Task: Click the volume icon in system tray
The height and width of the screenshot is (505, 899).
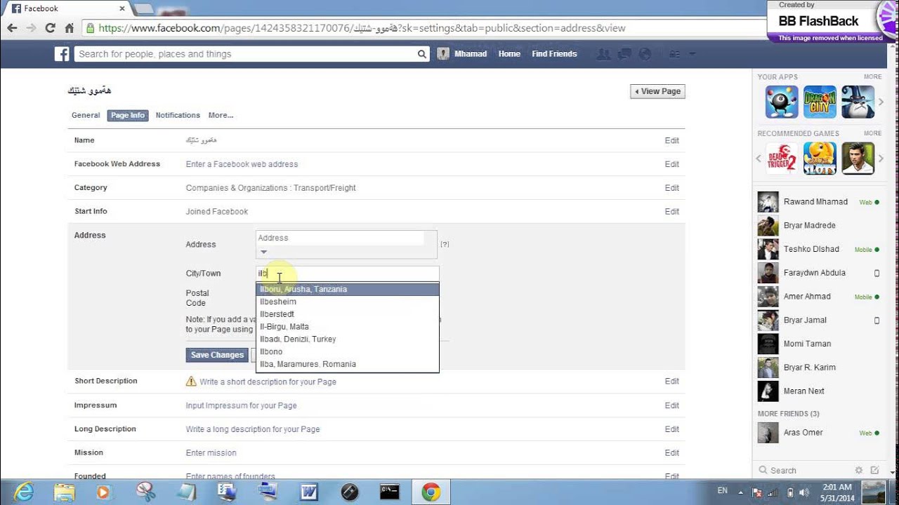Action: coord(806,492)
